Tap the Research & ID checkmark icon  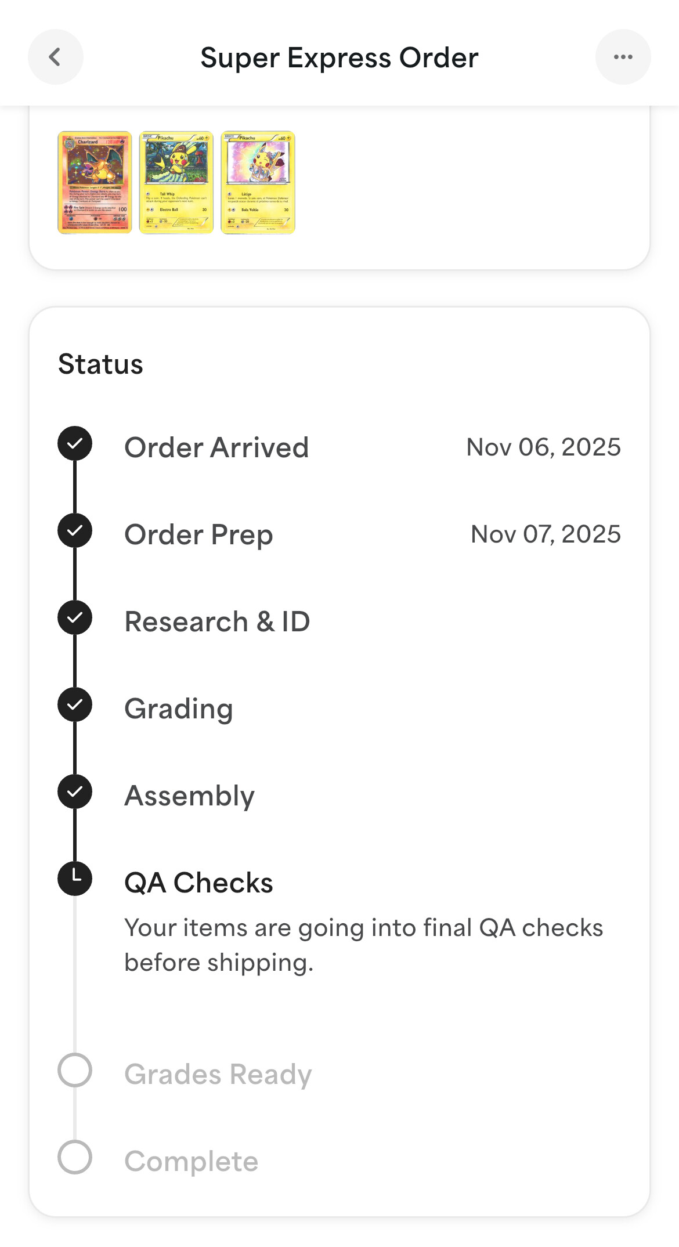(75, 618)
